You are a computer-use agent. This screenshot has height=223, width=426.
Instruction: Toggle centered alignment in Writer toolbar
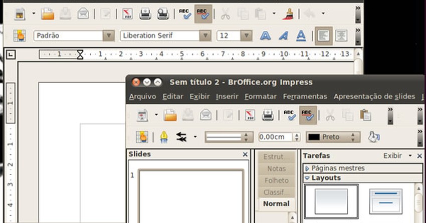coord(341,35)
